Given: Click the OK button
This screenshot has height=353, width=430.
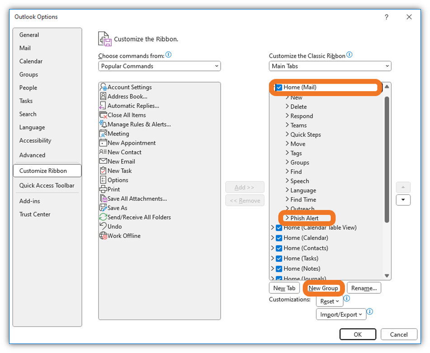Looking at the screenshot, I should click(358, 334).
